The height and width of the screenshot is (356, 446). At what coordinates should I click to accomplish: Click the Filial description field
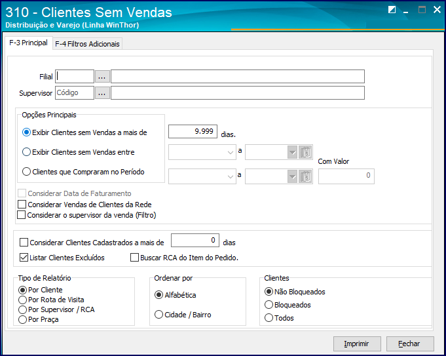(x=238, y=76)
